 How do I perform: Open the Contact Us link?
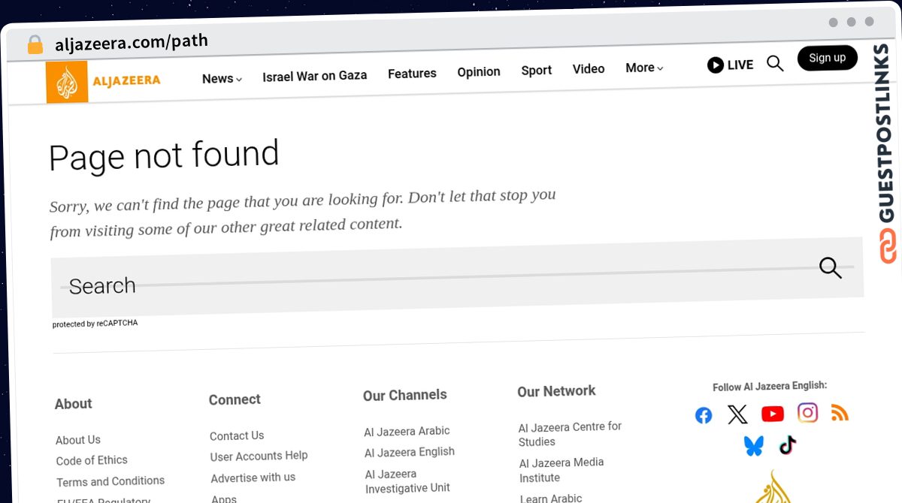pyautogui.click(x=237, y=435)
